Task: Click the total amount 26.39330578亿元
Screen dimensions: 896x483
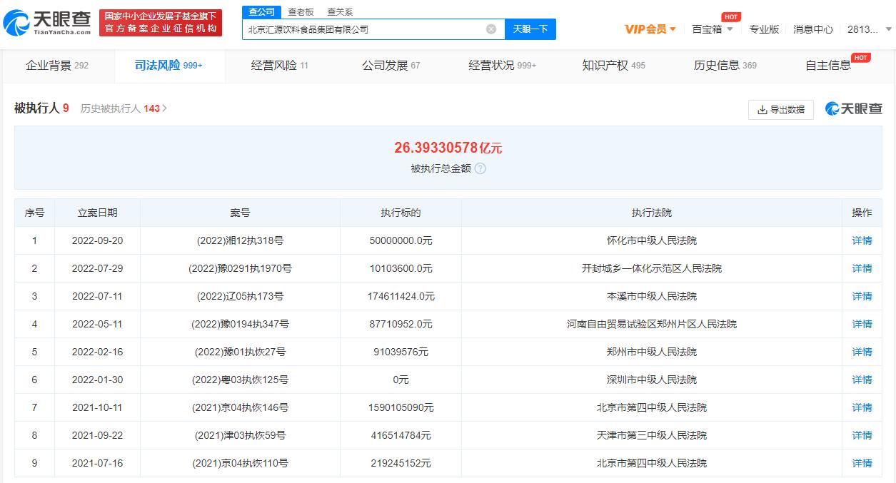Action: pos(448,148)
